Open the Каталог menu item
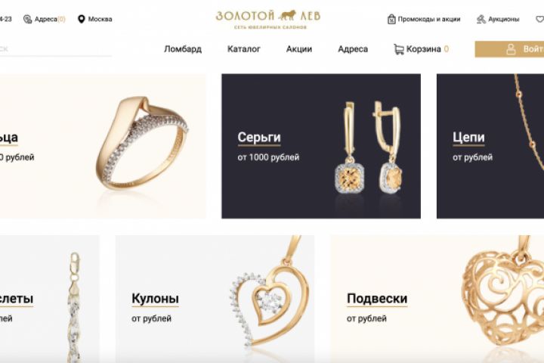This screenshot has height=363, width=544. tap(243, 49)
